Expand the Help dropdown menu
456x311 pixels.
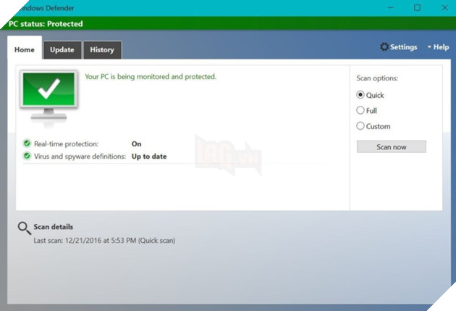click(x=438, y=47)
